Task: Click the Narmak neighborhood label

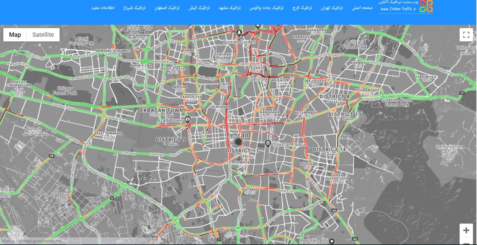Action: (358, 63)
